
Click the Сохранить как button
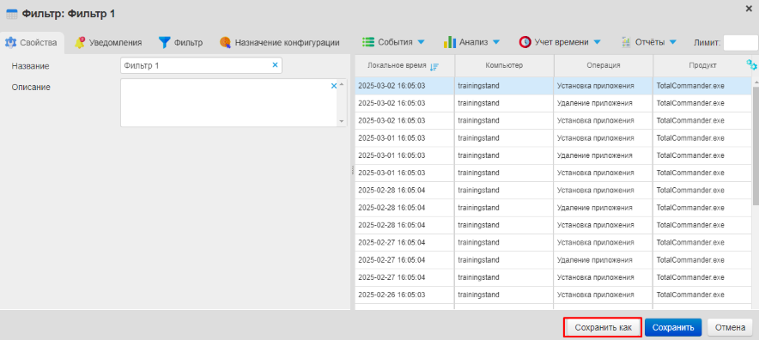(x=603, y=327)
